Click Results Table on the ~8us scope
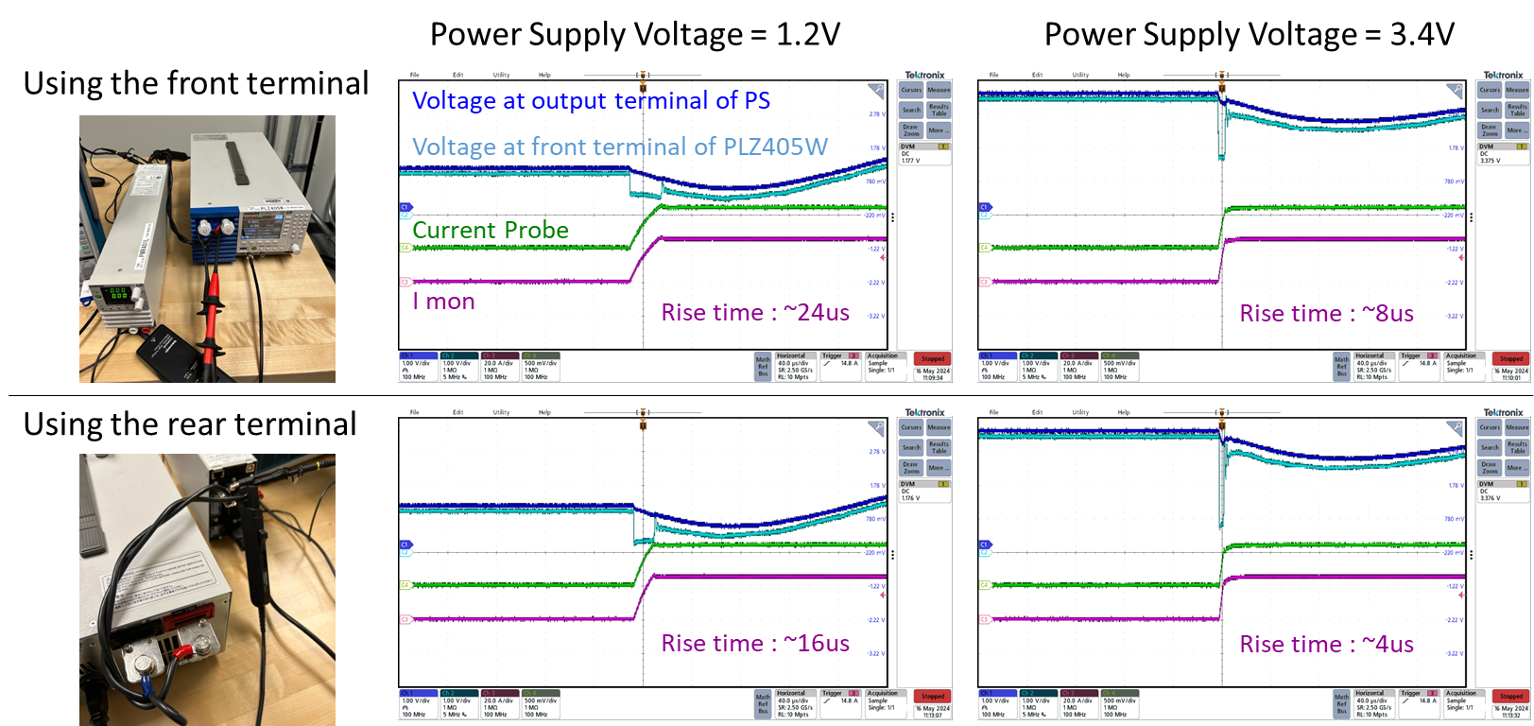1534x726 pixels. pyautogui.click(x=1517, y=110)
